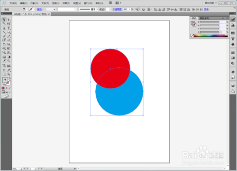Select the Lasso tool

pos(9,24)
